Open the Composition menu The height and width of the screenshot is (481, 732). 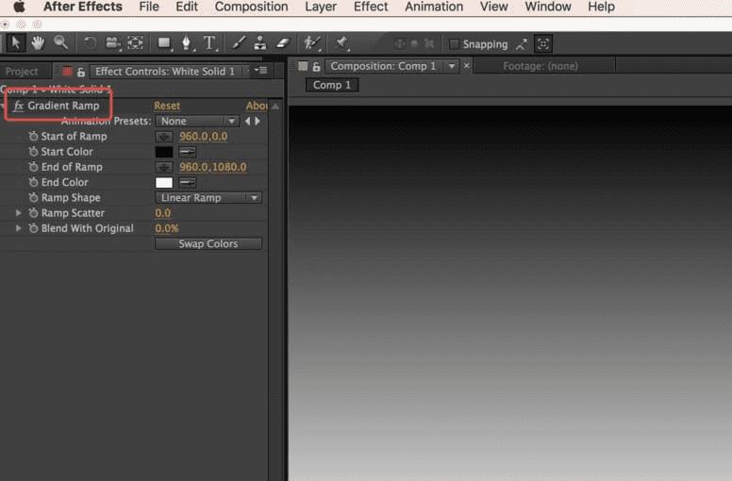click(249, 7)
